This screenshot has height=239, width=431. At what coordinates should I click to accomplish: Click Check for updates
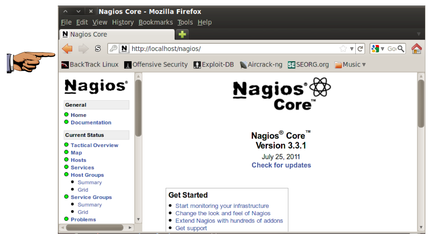281,165
